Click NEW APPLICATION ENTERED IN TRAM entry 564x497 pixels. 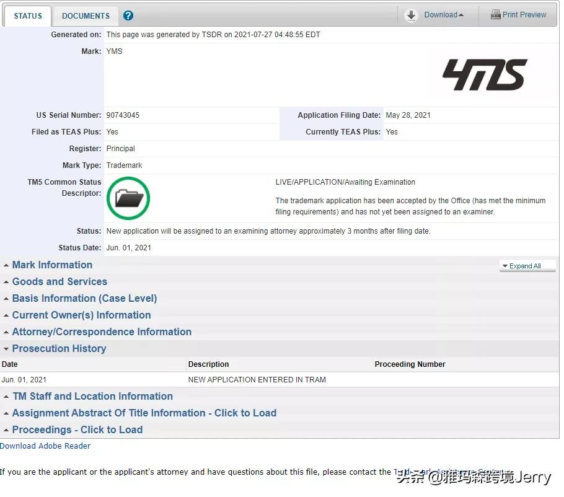257,380
